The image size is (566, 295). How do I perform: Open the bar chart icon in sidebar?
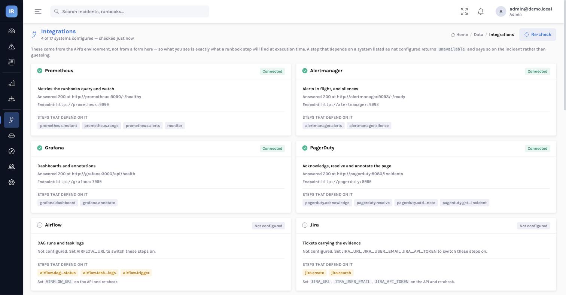click(x=12, y=83)
